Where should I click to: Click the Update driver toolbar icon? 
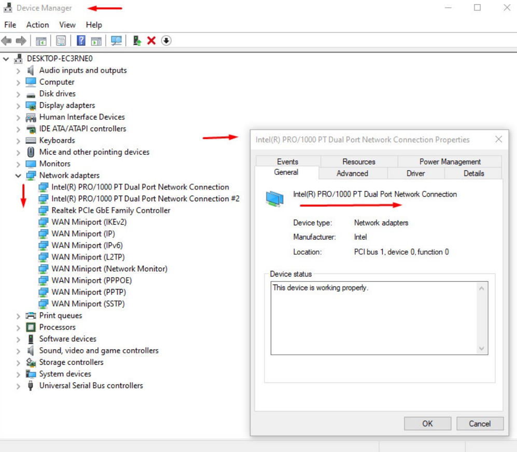(137, 40)
